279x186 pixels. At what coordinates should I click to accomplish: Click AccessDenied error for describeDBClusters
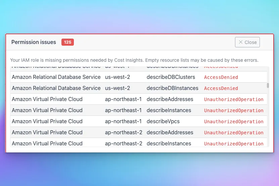[221, 77]
